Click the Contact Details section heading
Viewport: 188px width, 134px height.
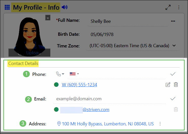point(23,63)
